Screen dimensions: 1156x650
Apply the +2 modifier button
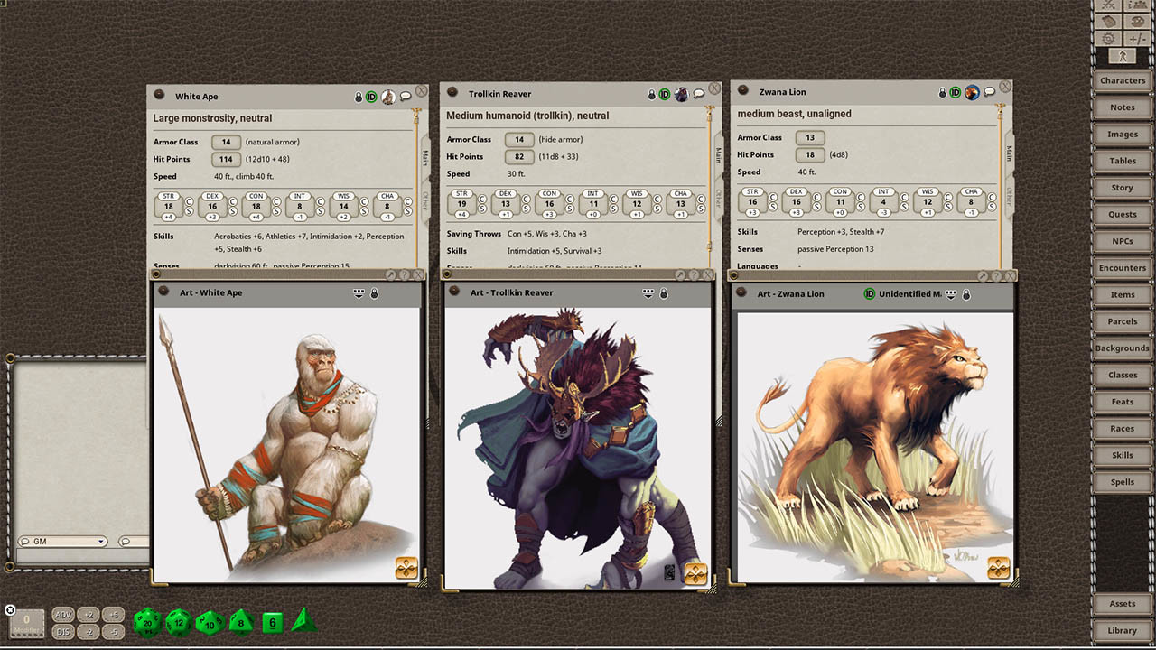click(88, 613)
